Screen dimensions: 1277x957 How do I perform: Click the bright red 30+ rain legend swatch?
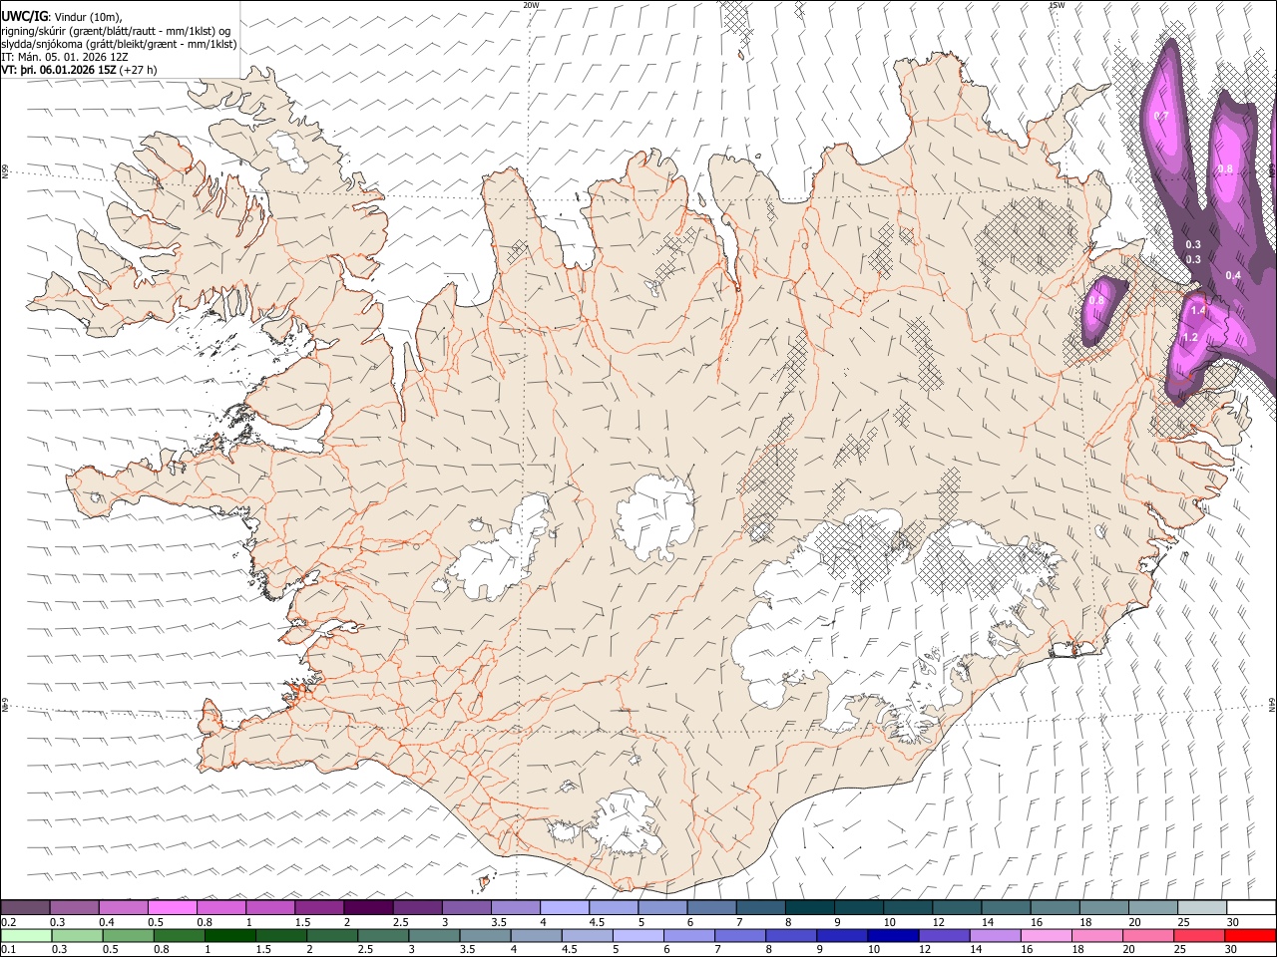click(1250, 935)
